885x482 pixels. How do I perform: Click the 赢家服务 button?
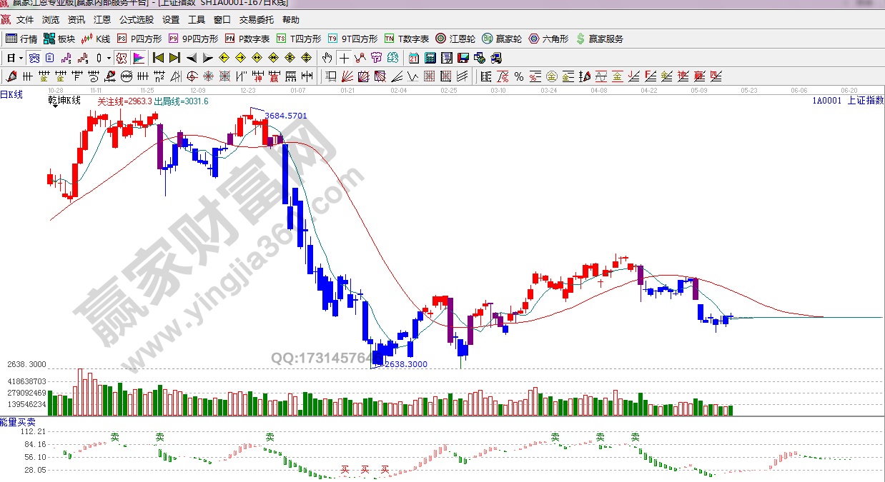pyautogui.click(x=599, y=39)
